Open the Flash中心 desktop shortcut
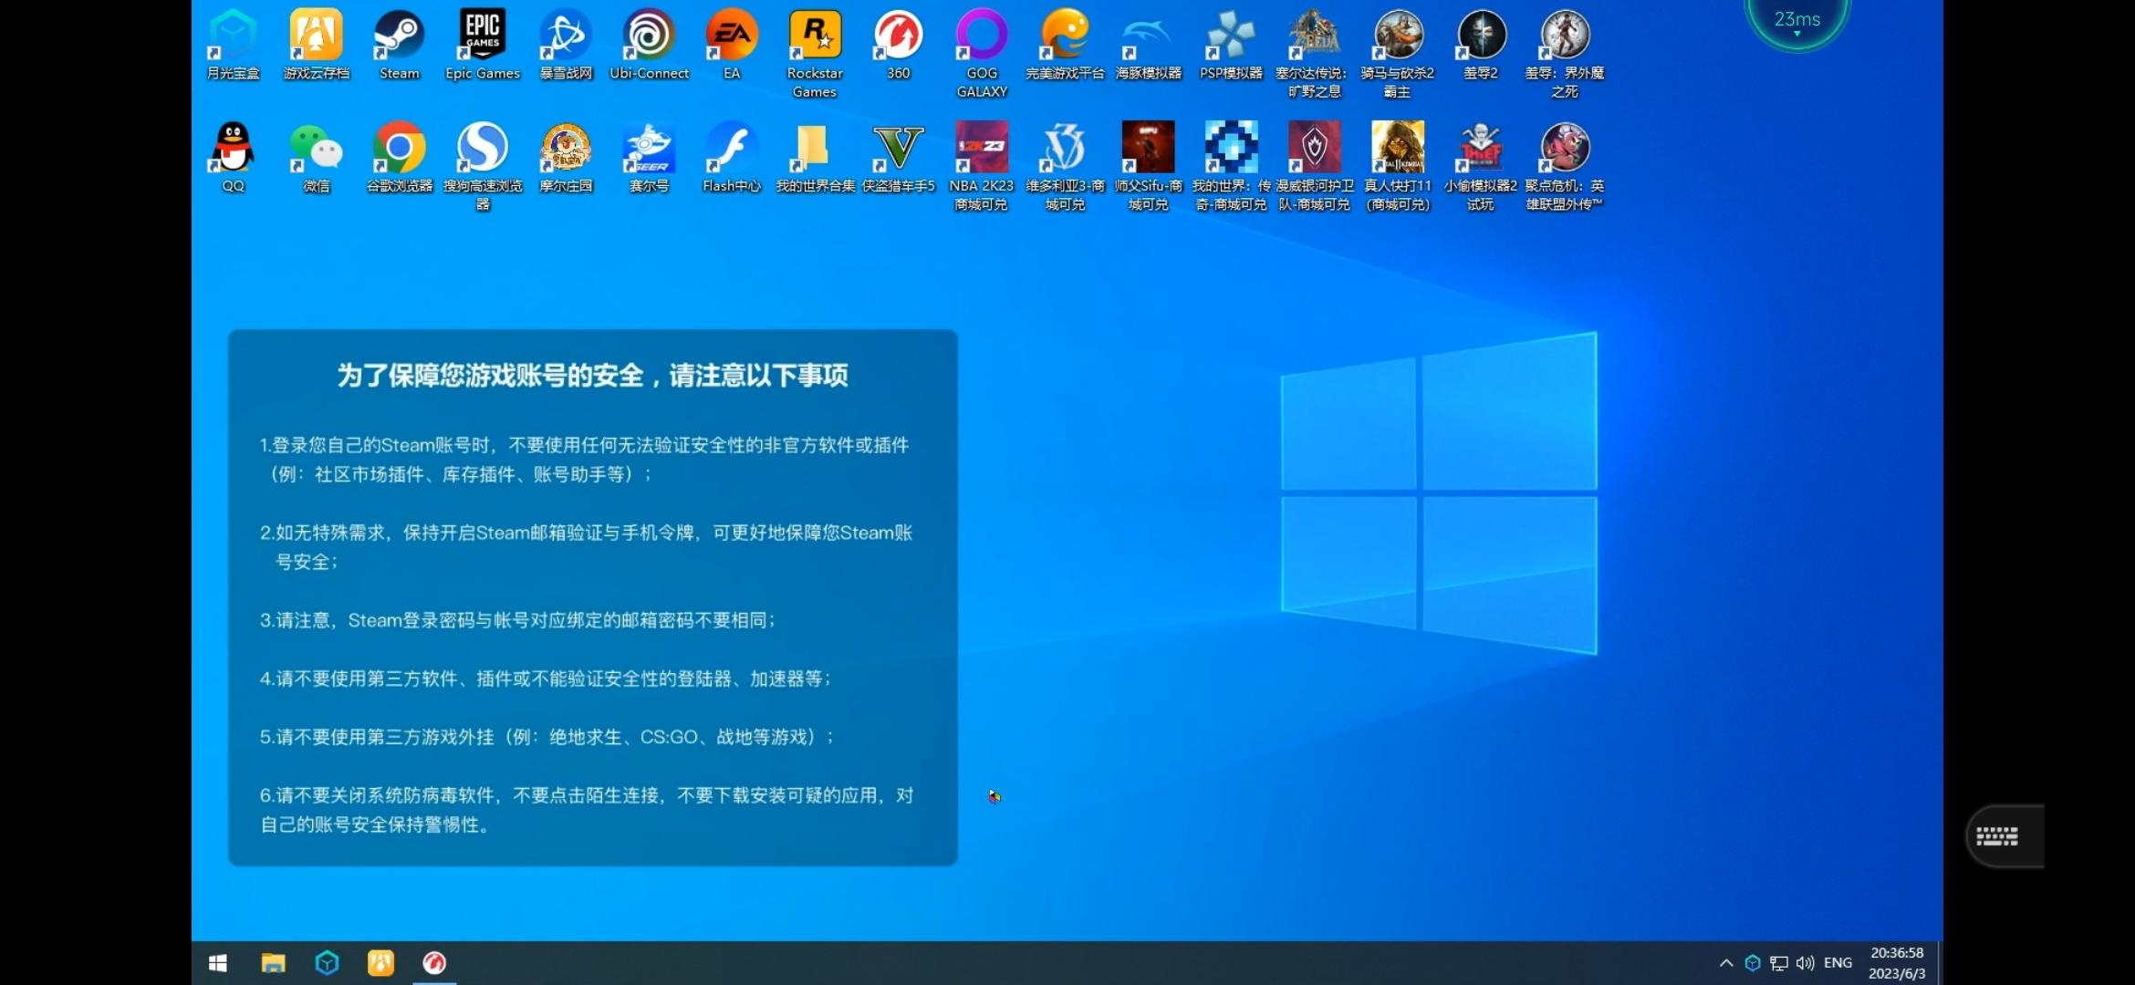 pyautogui.click(x=732, y=158)
